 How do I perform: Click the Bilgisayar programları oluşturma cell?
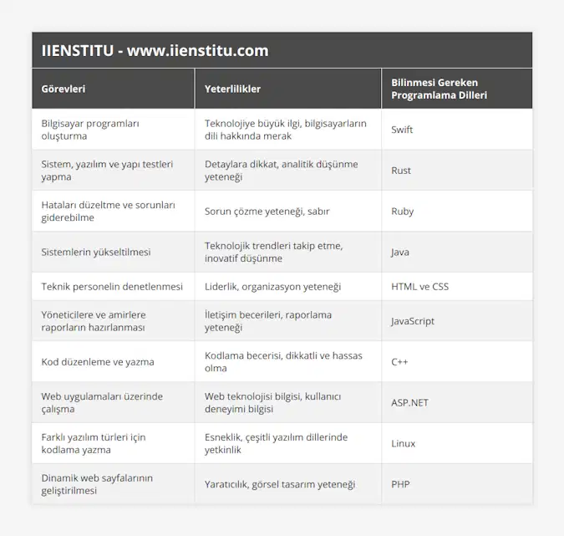[90, 130]
